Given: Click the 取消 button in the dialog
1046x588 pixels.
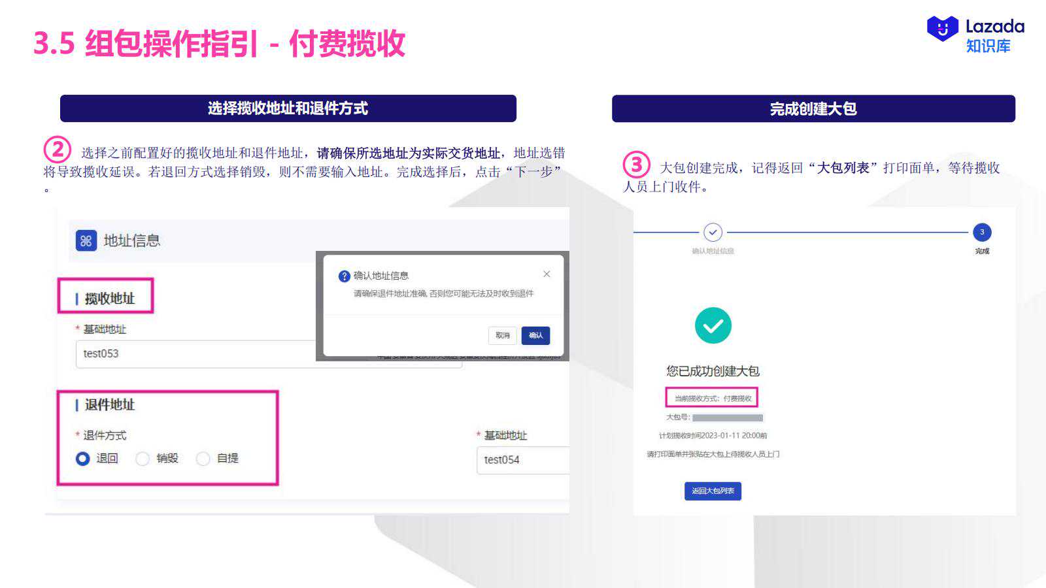Looking at the screenshot, I should [503, 336].
